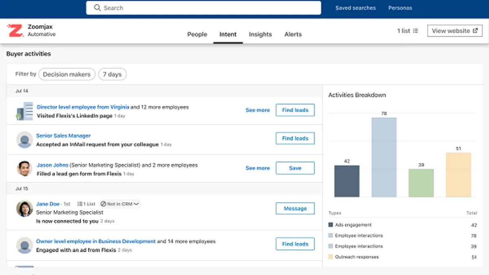Open Jason Johns profile photo
Screen dimensions: 489x275
24,168
